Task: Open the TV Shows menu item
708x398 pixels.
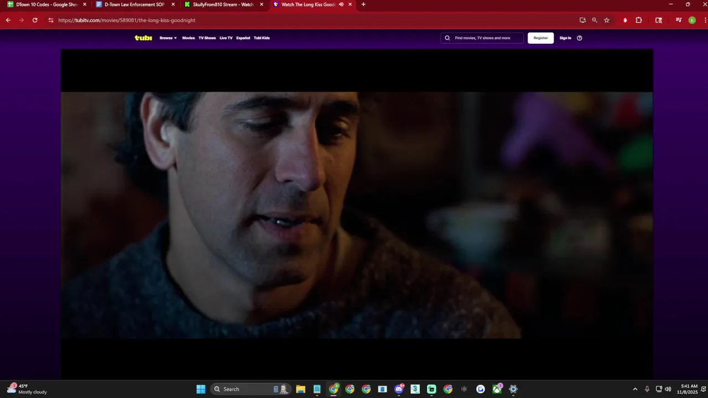Action: 207,38
